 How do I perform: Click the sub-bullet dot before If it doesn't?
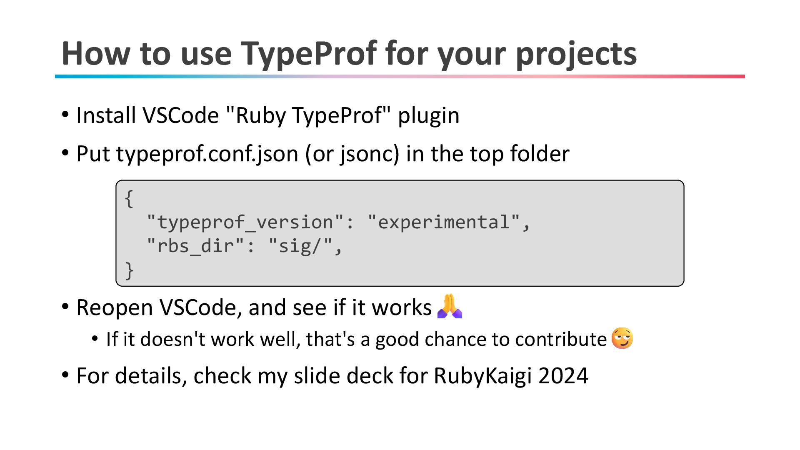pos(95,338)
